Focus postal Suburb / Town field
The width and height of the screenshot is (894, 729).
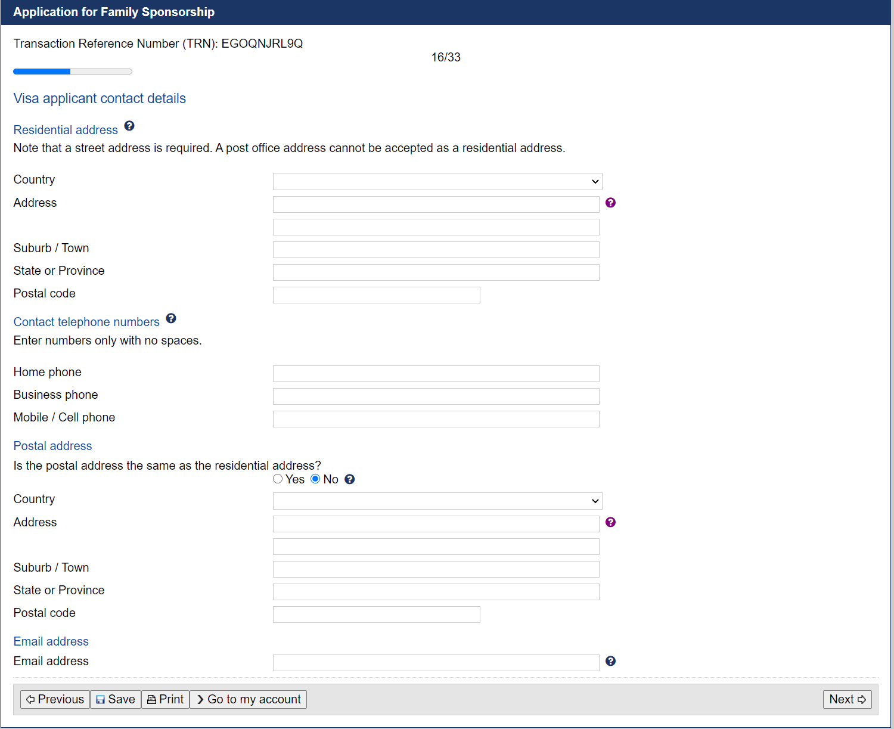[x=436, y=569]
